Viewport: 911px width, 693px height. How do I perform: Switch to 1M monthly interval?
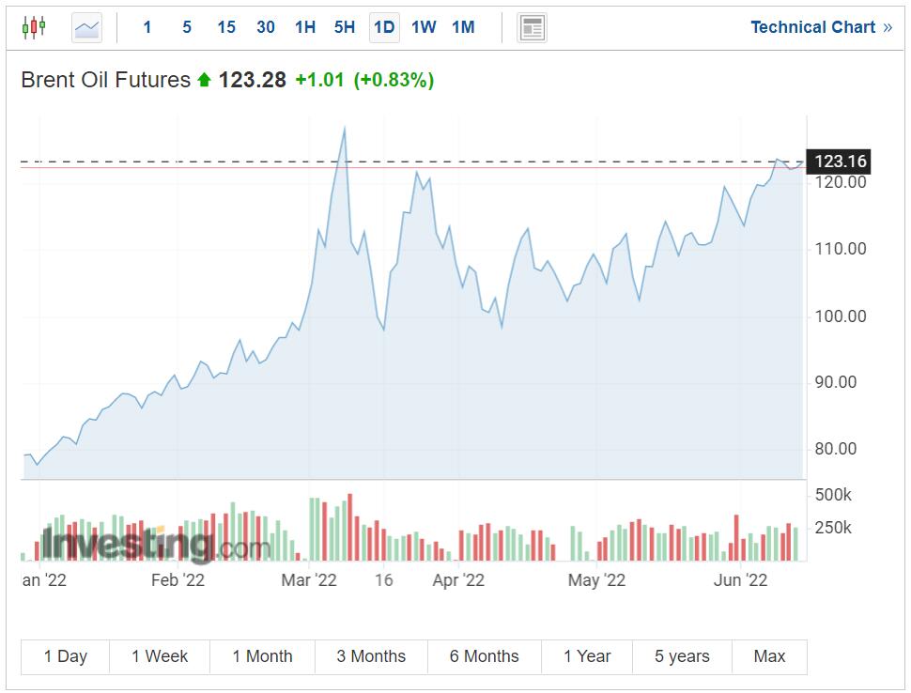coord(463,27)
